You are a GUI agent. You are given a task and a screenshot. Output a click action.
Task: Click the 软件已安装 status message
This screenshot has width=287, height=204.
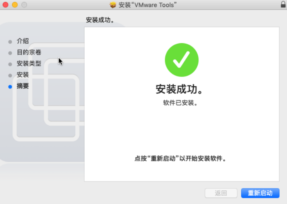181,103
